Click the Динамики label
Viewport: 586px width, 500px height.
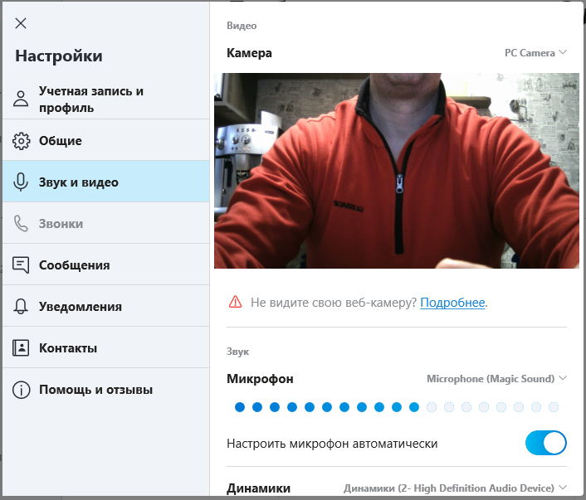point(259,488)
